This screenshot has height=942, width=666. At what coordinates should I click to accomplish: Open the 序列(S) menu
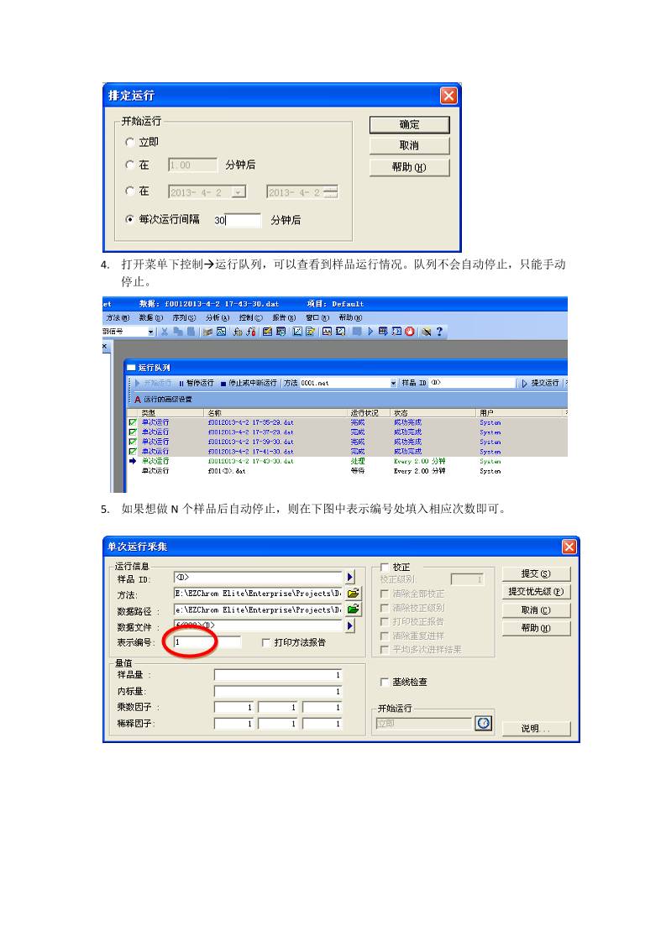184,318
